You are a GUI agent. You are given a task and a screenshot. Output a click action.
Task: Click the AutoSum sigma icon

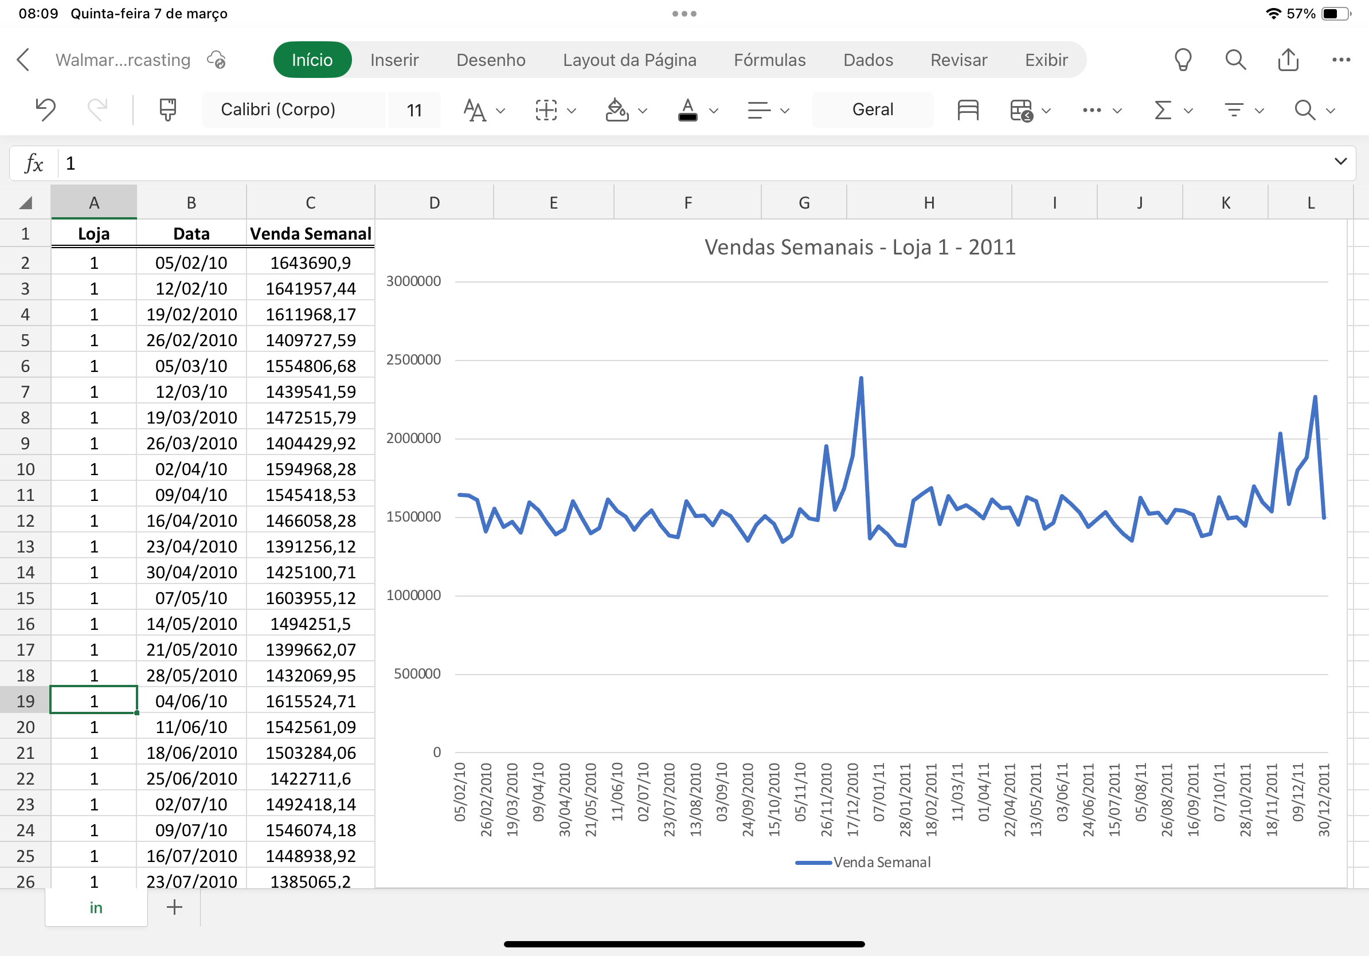pyautogui.click(x=1160, y=109)
